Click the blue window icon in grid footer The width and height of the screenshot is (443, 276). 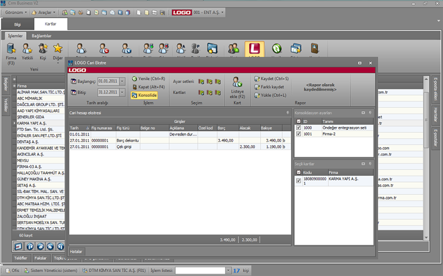tap(18, 247)
